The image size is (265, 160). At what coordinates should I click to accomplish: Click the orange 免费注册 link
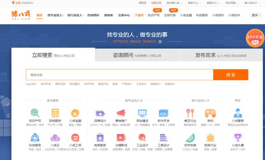(x=156, y=3)
